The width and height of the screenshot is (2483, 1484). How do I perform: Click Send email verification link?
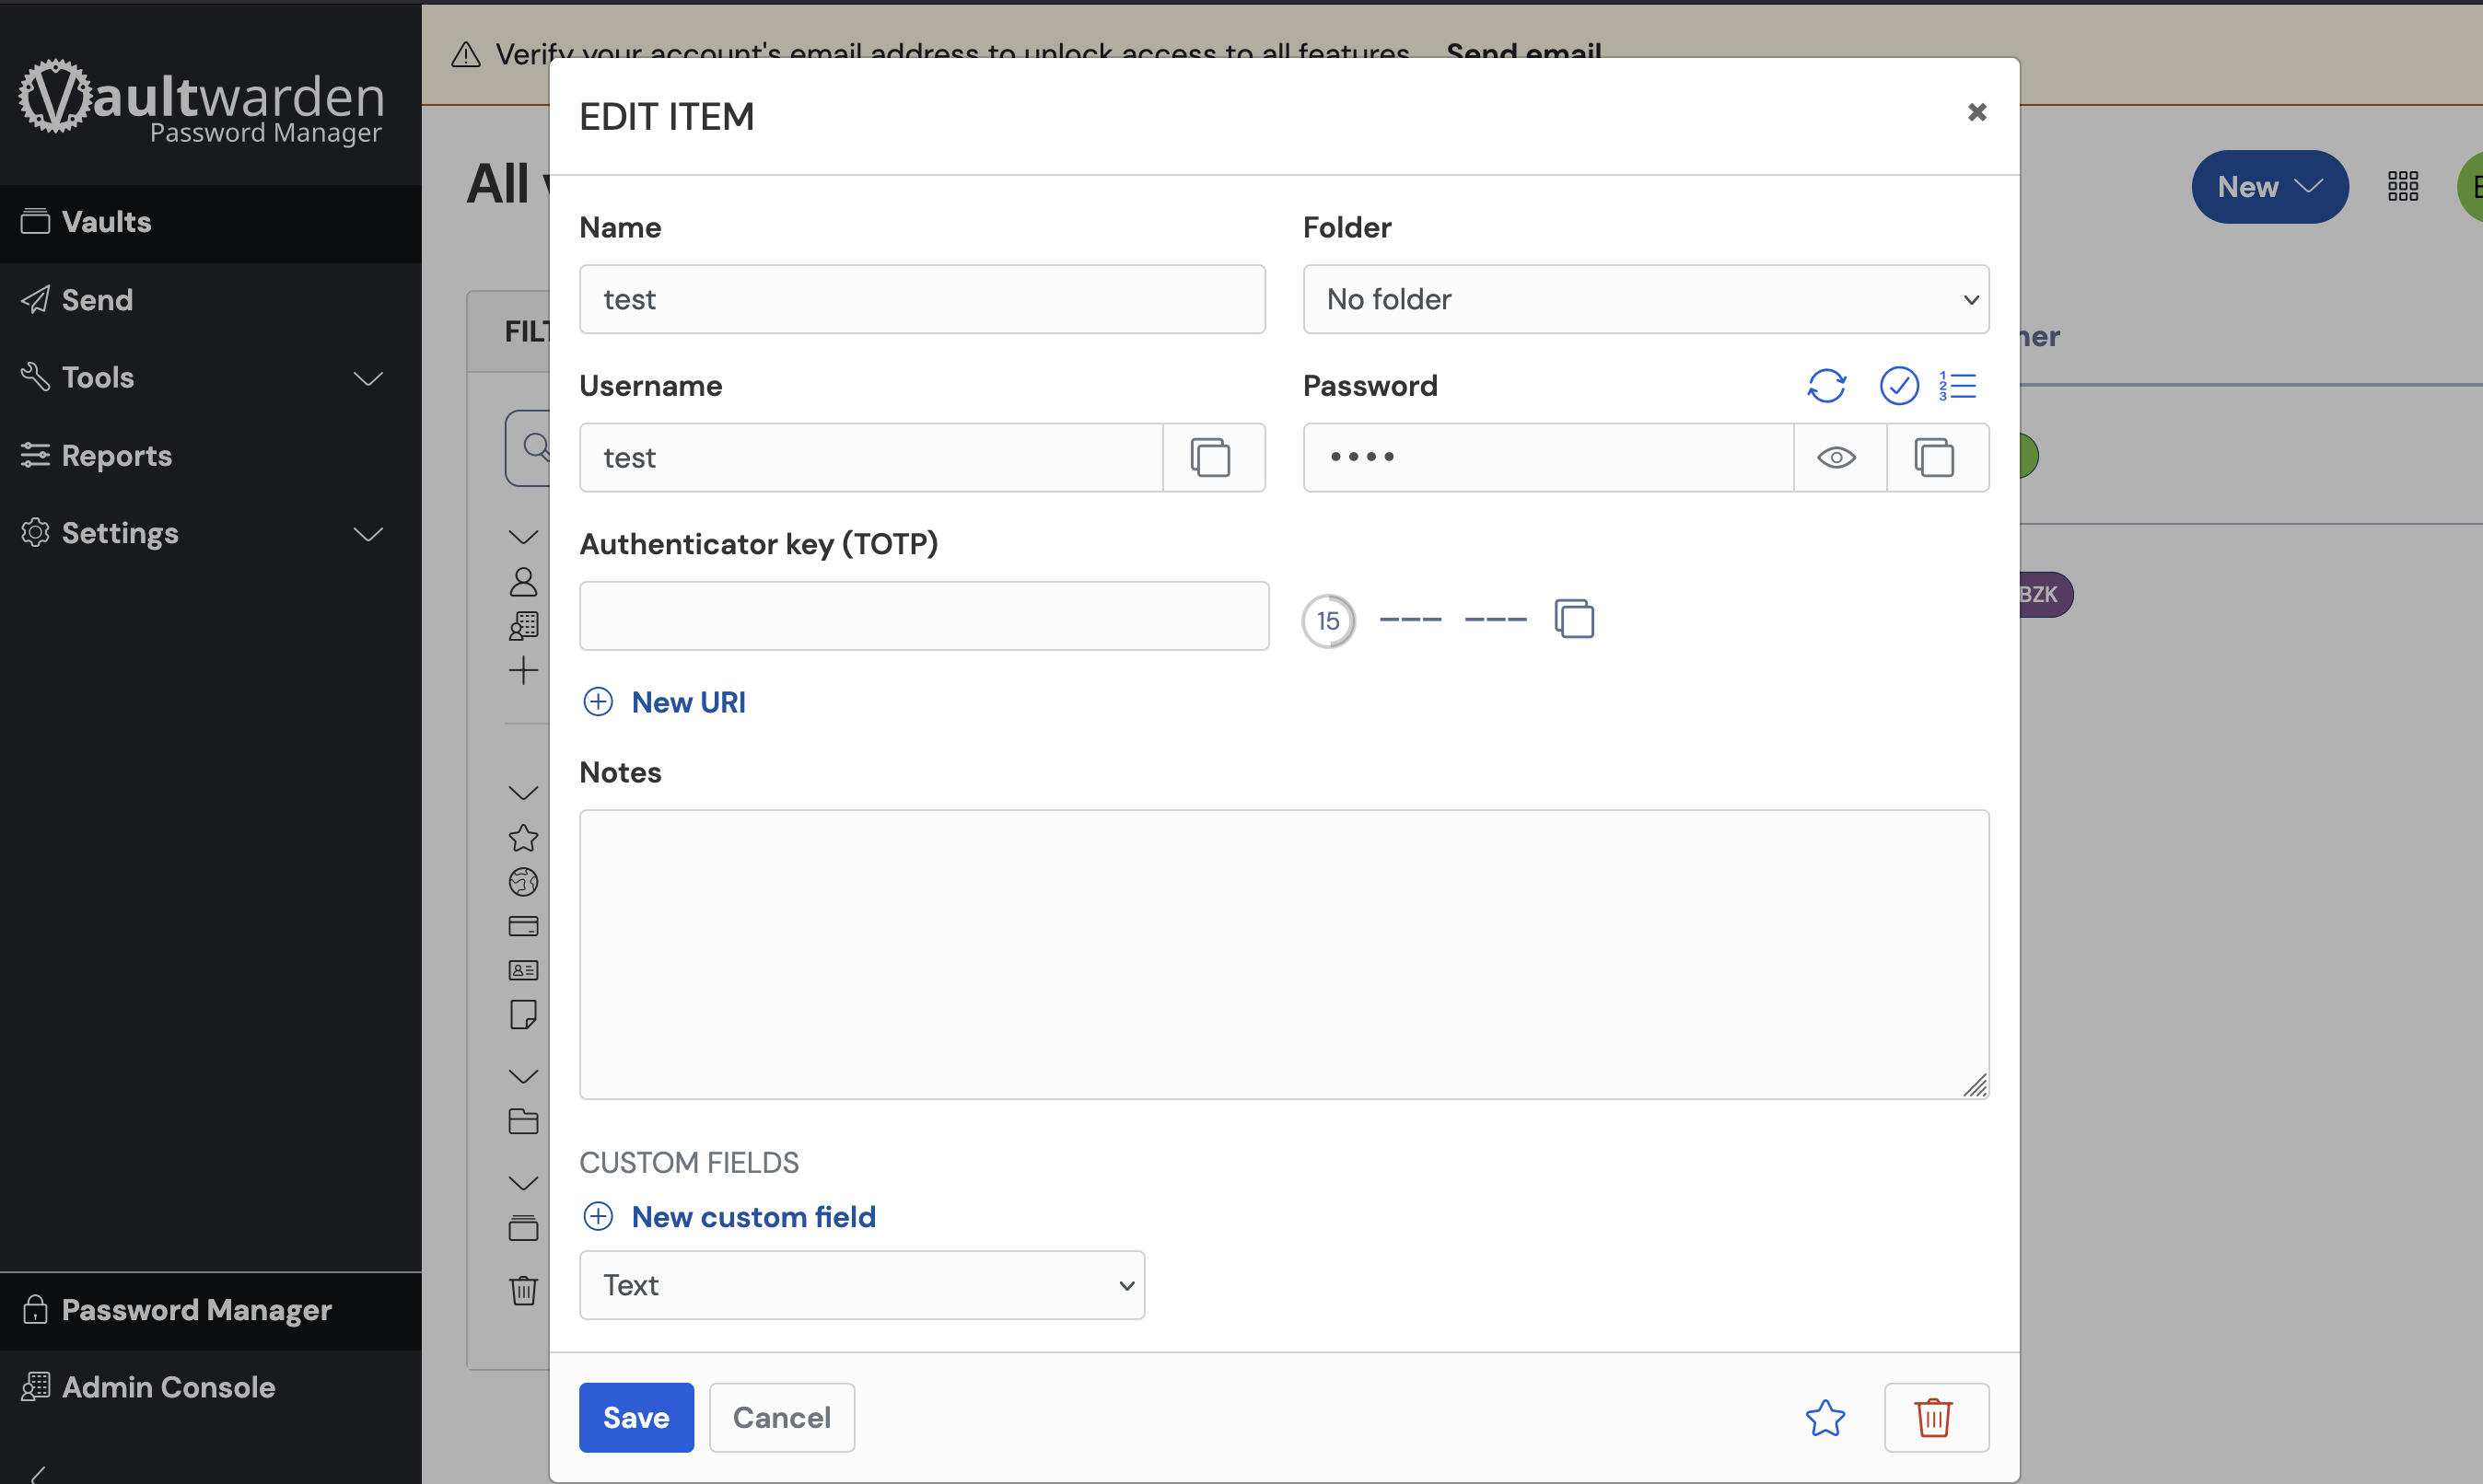1523,54
